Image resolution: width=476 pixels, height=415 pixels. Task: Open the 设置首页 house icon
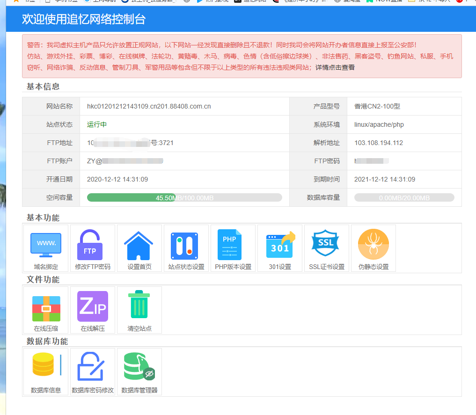point(139,245)
